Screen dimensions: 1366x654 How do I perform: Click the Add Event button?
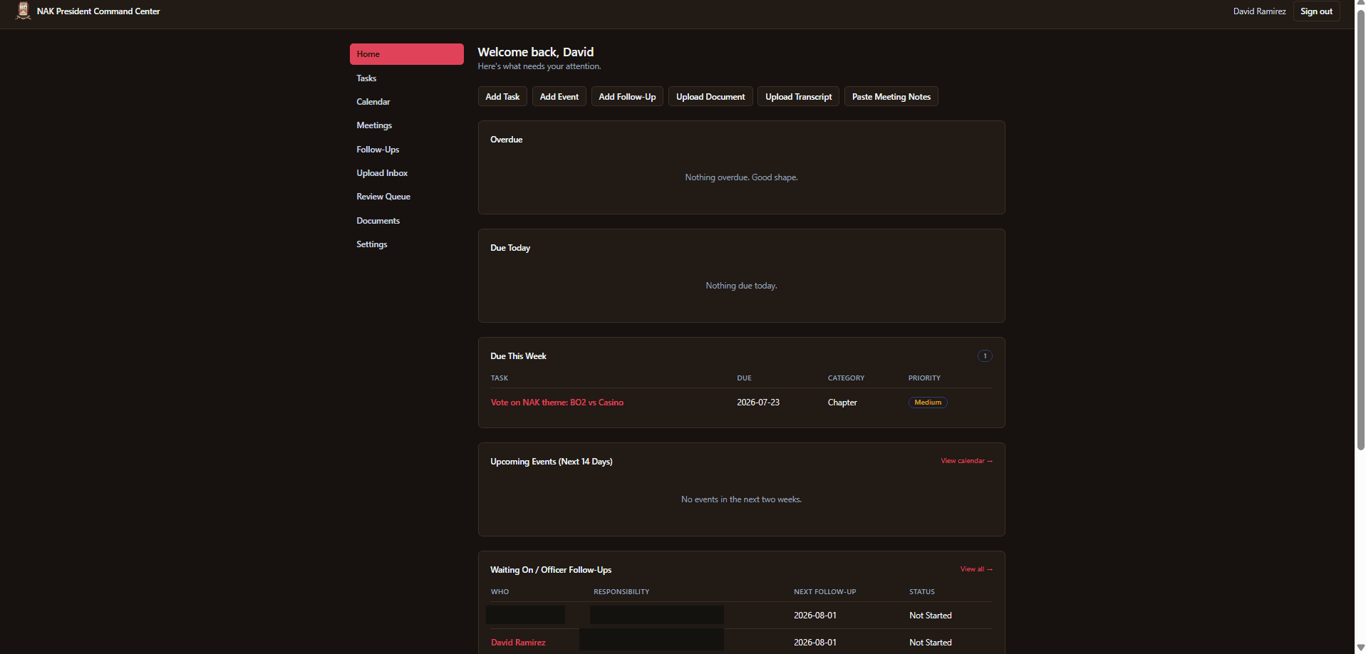pos(559,97)
